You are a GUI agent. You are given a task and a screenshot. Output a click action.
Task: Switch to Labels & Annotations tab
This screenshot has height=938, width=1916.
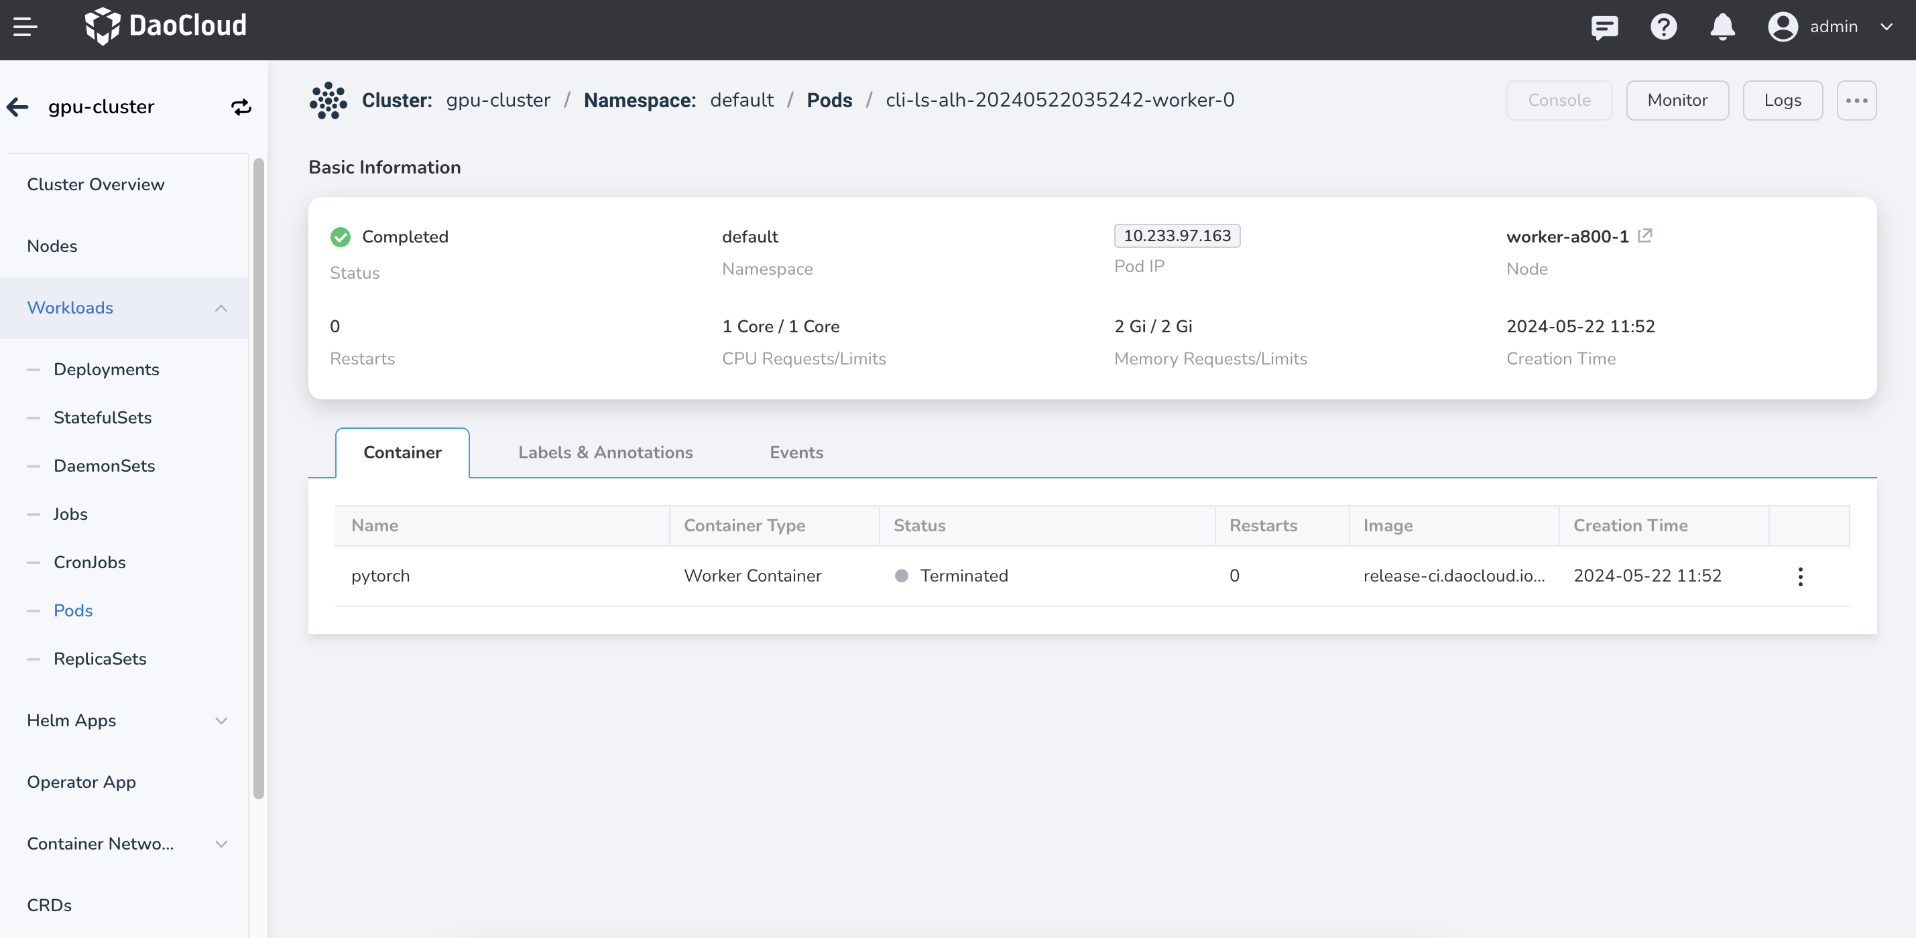pos(605,453)
